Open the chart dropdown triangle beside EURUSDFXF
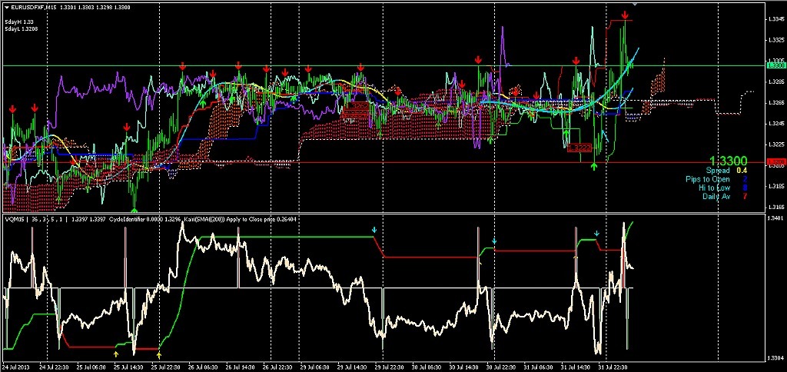Image resolution: width=787 pixels, height=372 pixels. point(6,7)
